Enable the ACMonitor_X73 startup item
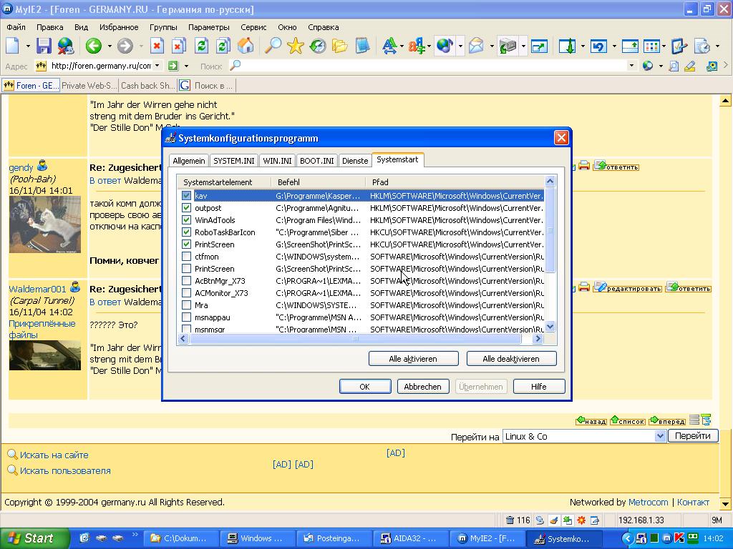The height and width of the screenshot is (549, 733). point(187,292)
